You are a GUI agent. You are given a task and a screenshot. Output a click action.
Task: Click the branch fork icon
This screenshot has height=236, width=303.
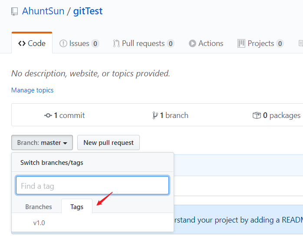point(155,115)
